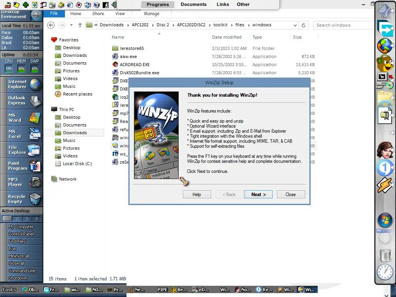396x297 pixels.
Task: Click the Winamp lightning bolt dock icon
Action: coord(384,185)
